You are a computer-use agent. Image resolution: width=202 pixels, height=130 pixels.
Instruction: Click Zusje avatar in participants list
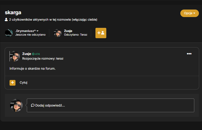58,33
